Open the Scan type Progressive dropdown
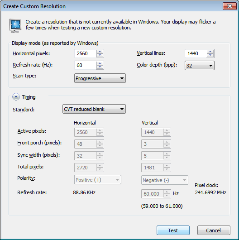Image resolution: width=239 pixels, height=240 pixels. click(x=100, y=78)
